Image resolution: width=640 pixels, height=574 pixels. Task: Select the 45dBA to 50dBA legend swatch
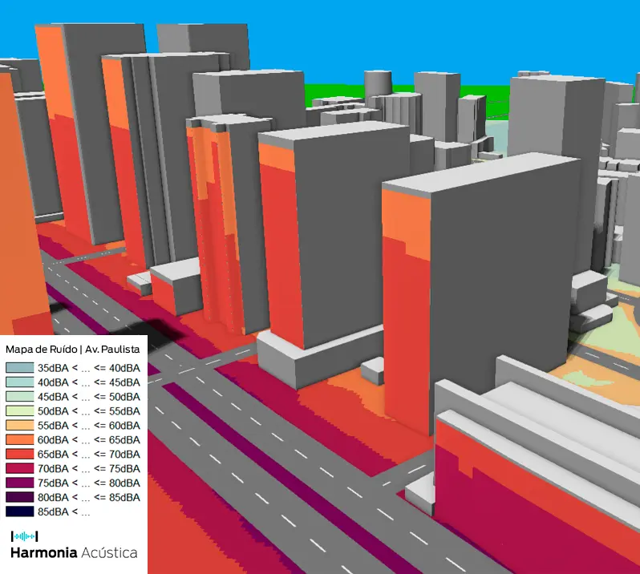pos(19,396)
